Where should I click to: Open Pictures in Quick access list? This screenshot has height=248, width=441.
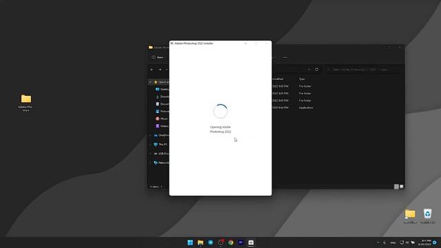click(163, 112)
